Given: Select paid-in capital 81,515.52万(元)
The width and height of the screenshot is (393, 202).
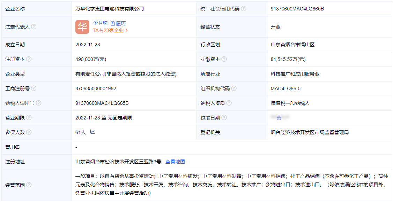Looking at the screenshot, I should (288, 59).
